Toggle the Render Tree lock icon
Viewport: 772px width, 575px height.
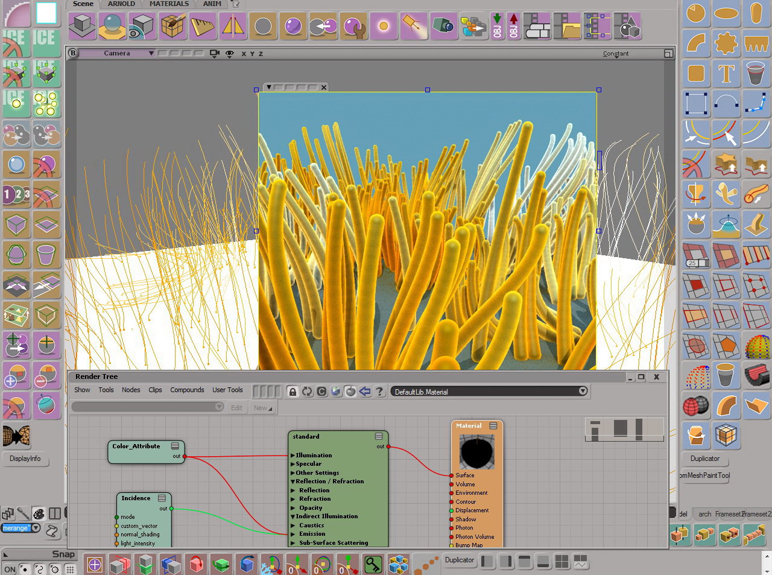pyautogui.click(x=293, y=392)
